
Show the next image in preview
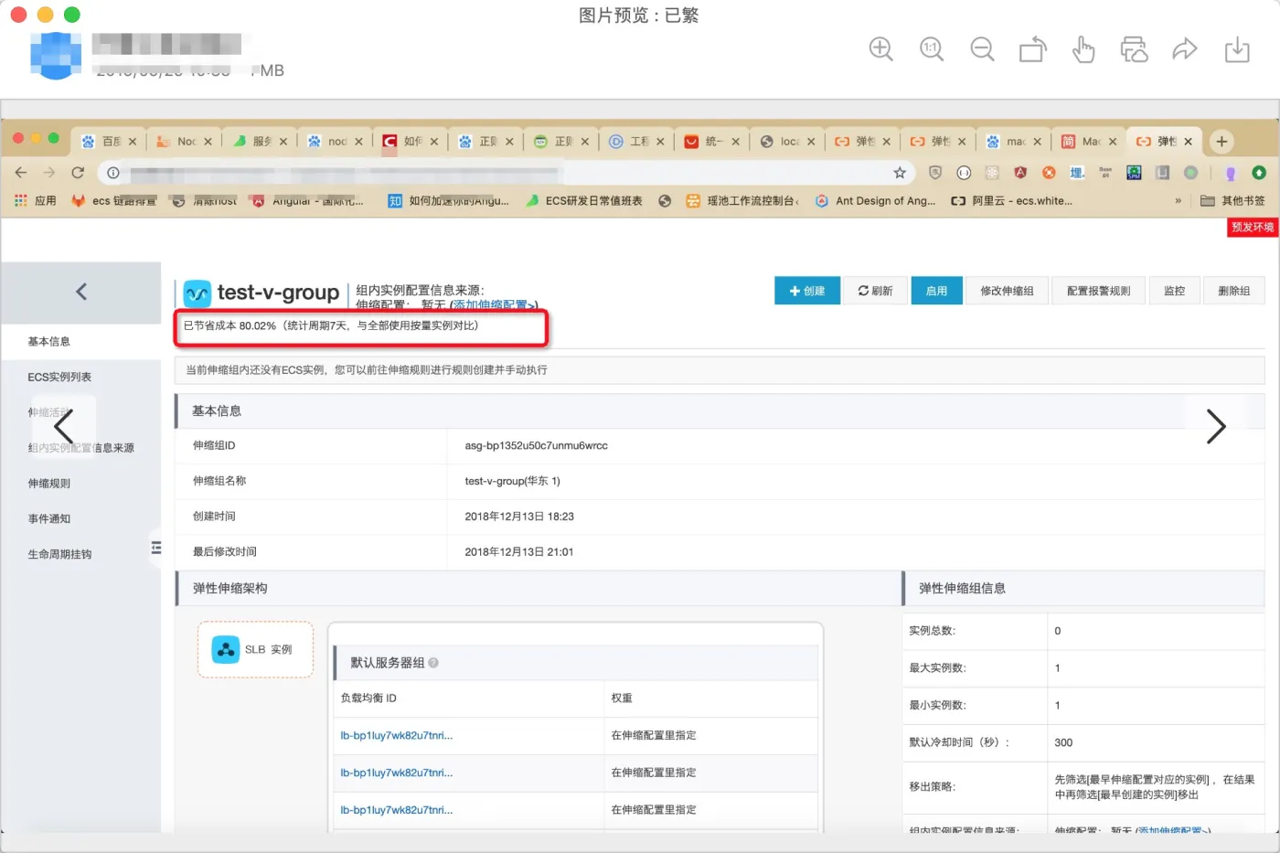(x=1215, y=426)
